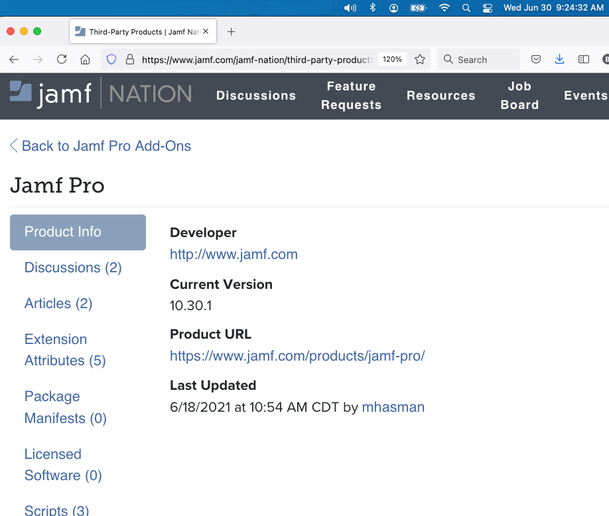Open macOS volume menu icon
The height and width of the screenshot is (516, 609).
pos(350,8)
